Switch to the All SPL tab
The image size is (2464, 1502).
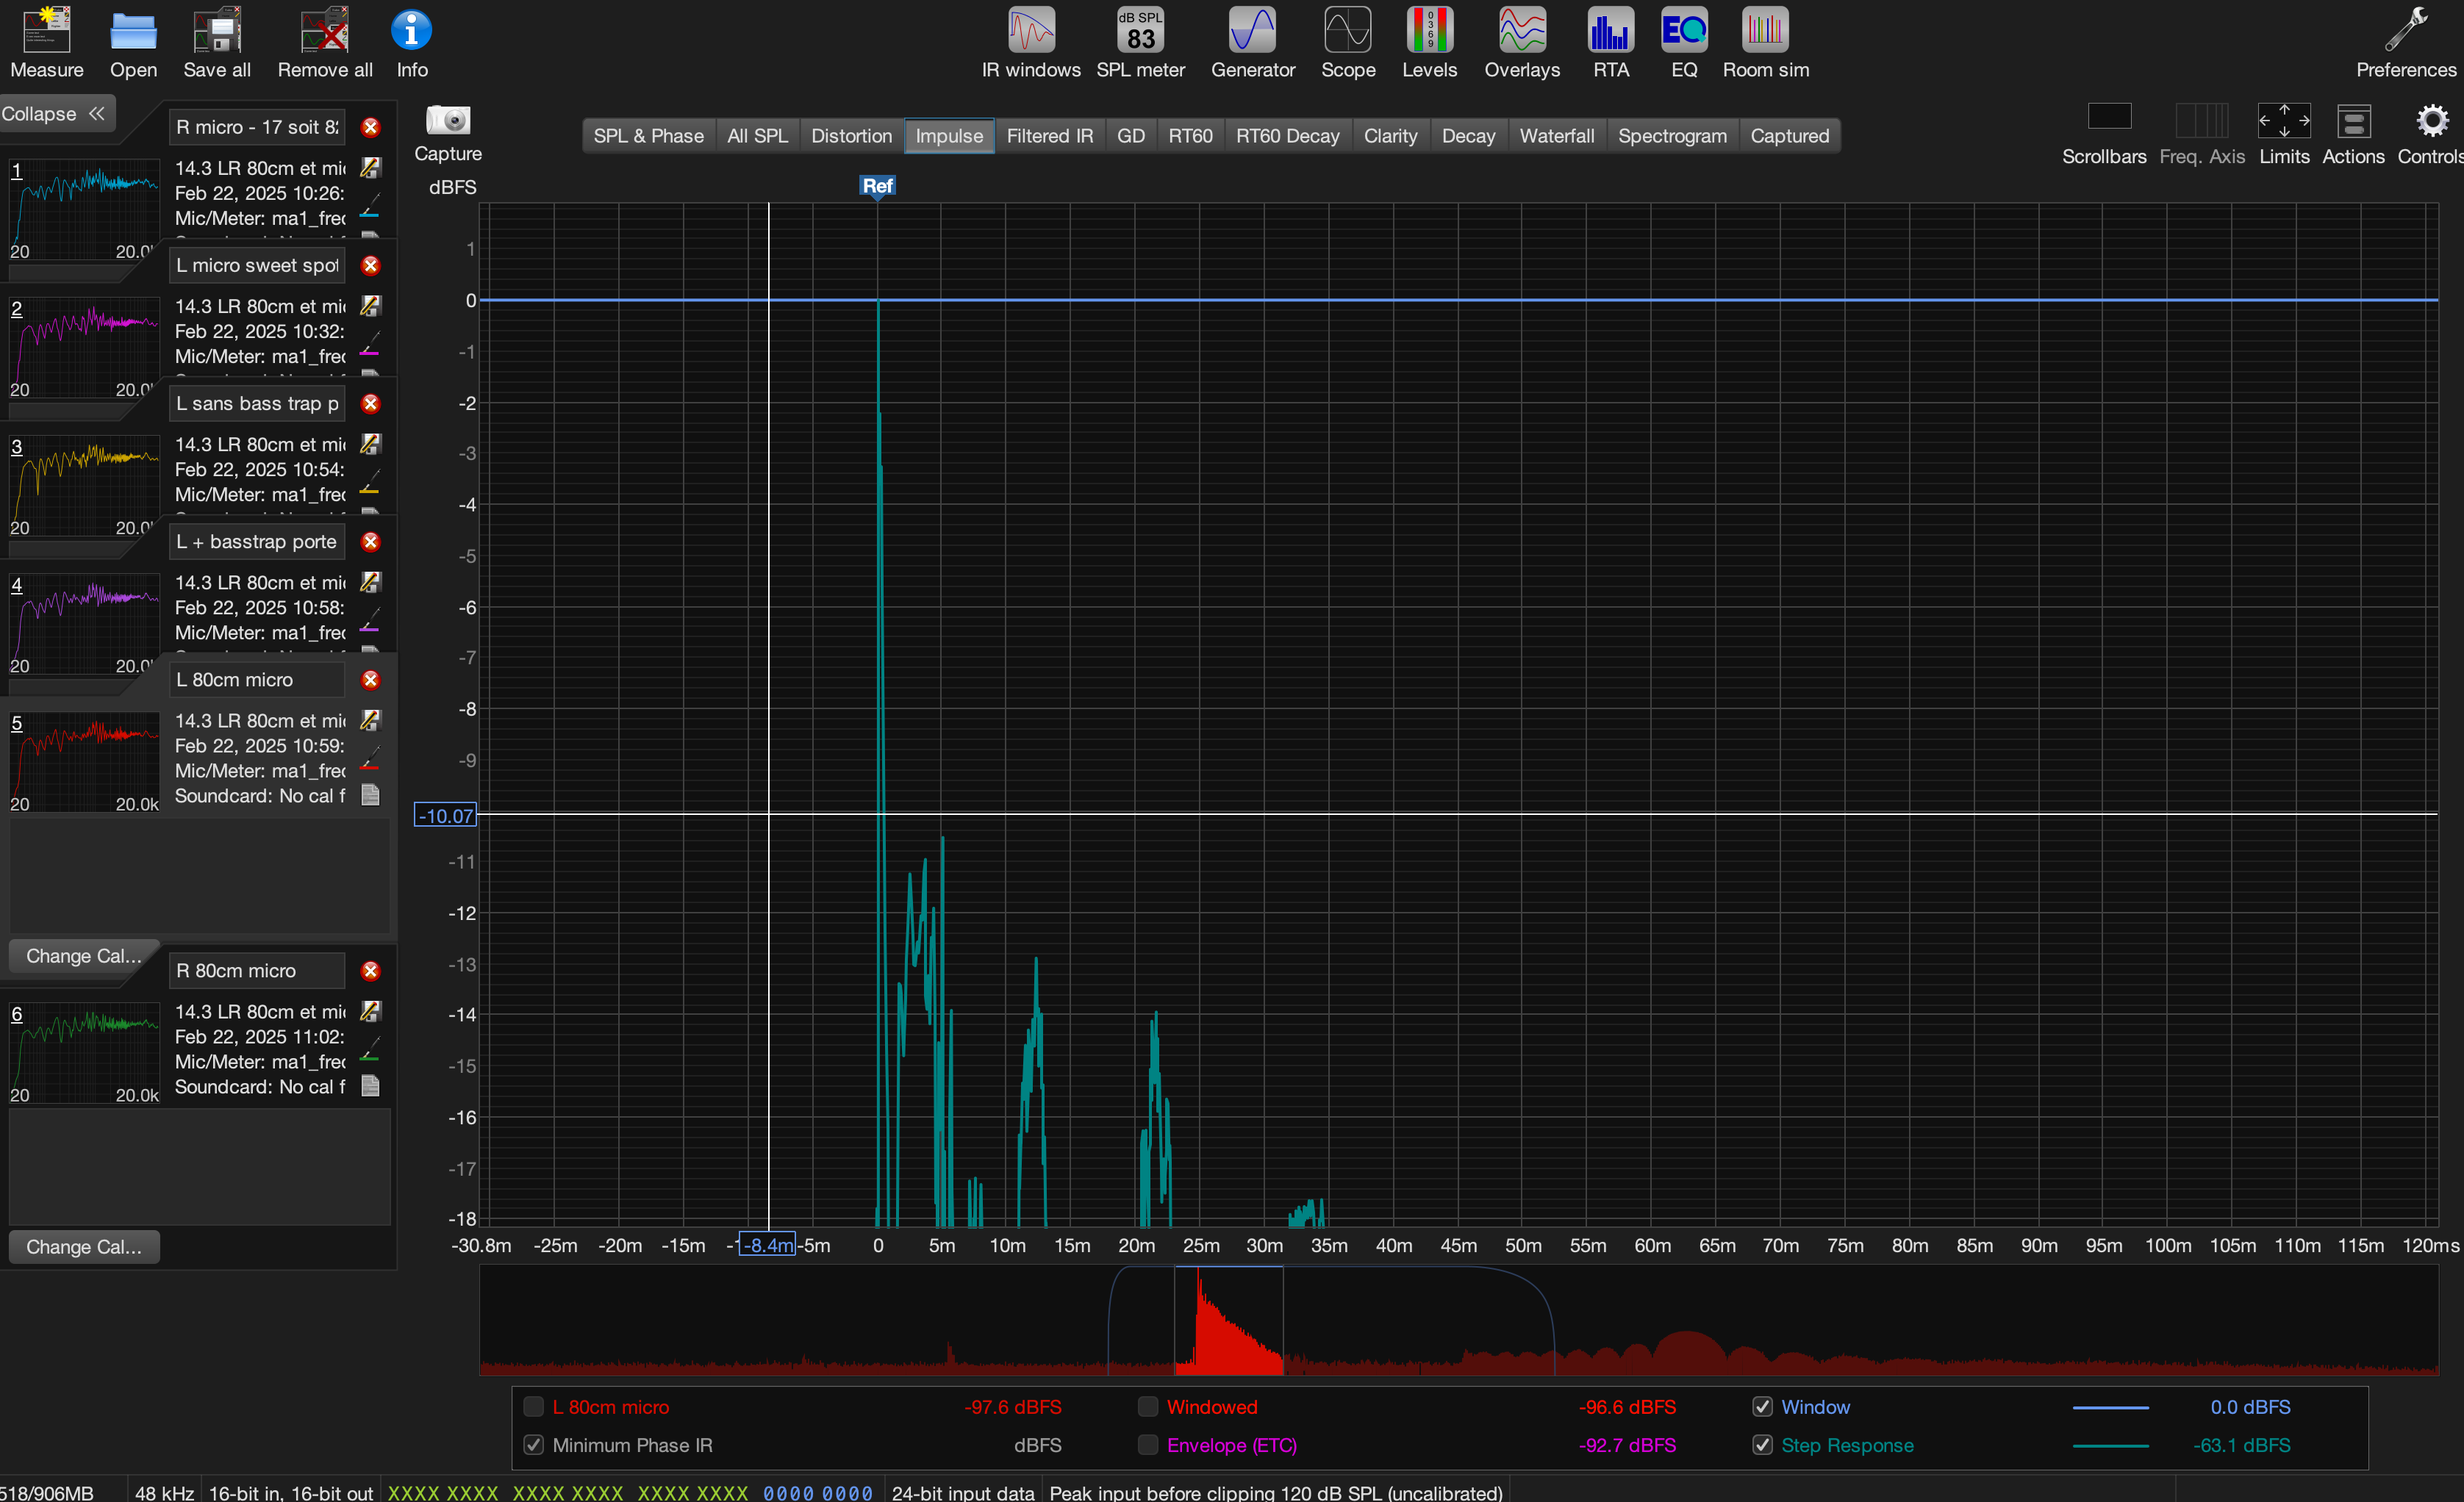(x=757, y=136)
